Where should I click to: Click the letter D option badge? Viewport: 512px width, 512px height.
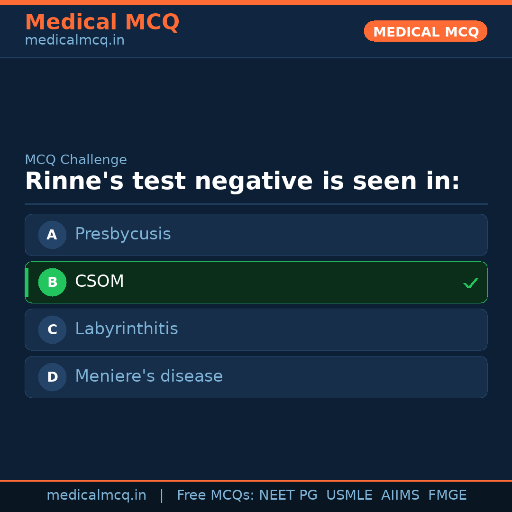click(52, 377)
